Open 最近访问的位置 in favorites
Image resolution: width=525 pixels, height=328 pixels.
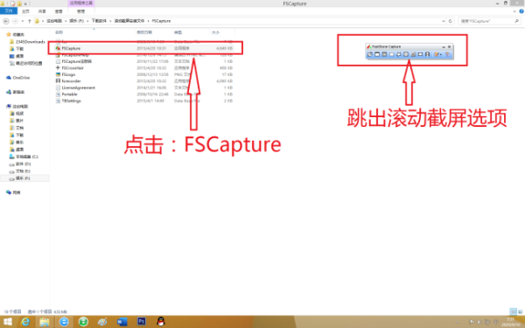25,63
